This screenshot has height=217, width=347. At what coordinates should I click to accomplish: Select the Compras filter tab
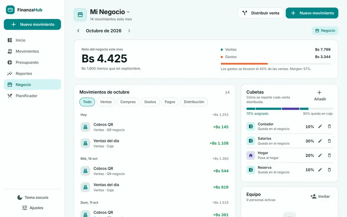pos(128,102)
